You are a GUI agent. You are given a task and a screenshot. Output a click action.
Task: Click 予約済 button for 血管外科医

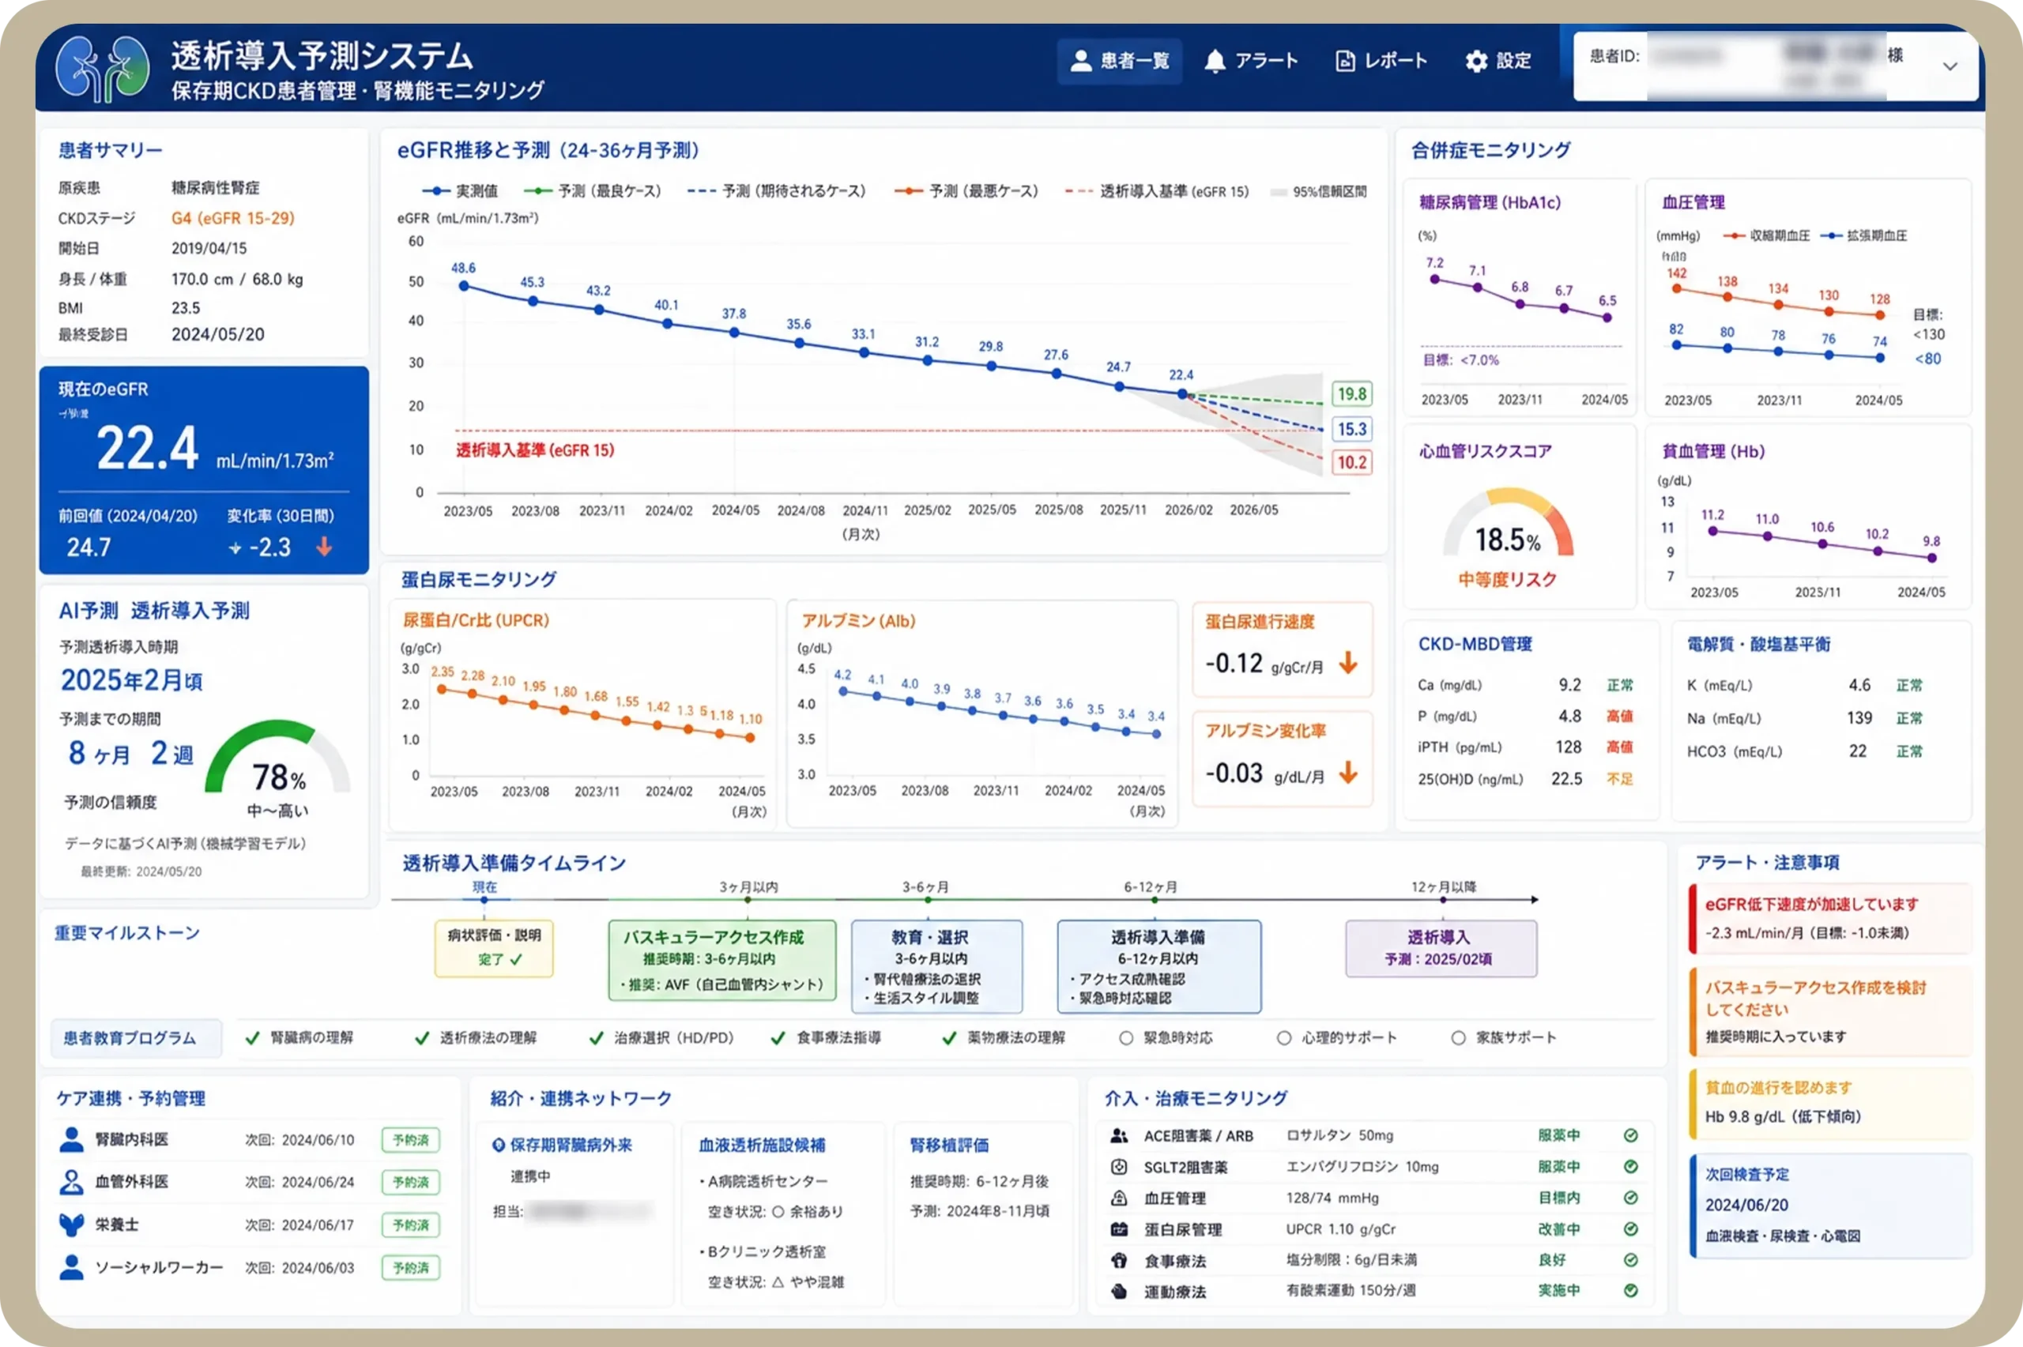[x=411, y=1182]
